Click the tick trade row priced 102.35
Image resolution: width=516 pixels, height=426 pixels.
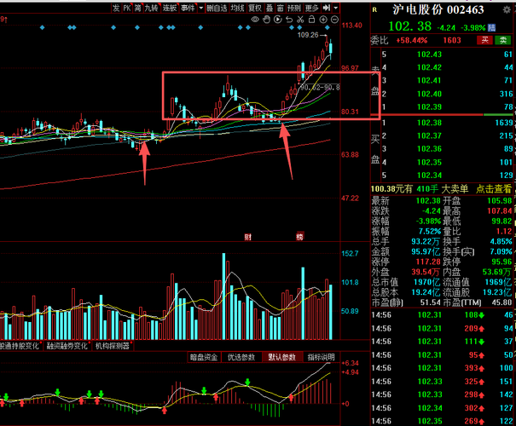click(x=442, y=421)
